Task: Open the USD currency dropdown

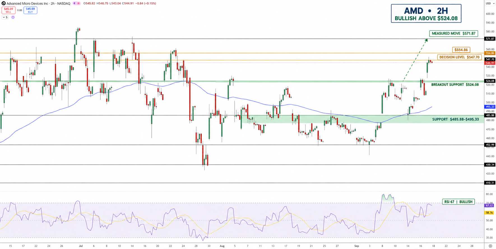Action: 490,3
